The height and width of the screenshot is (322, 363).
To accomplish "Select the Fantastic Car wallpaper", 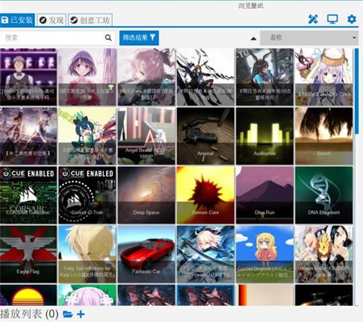I will tap(147, 254).
